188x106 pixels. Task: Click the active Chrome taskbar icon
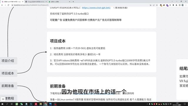tap(46, 104)
